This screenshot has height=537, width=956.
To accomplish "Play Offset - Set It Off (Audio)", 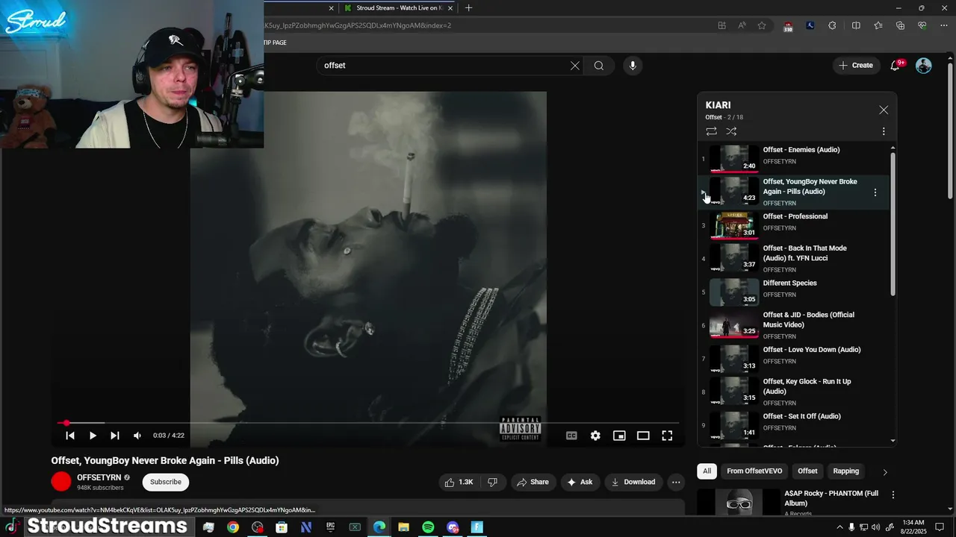I will point(795,425).
